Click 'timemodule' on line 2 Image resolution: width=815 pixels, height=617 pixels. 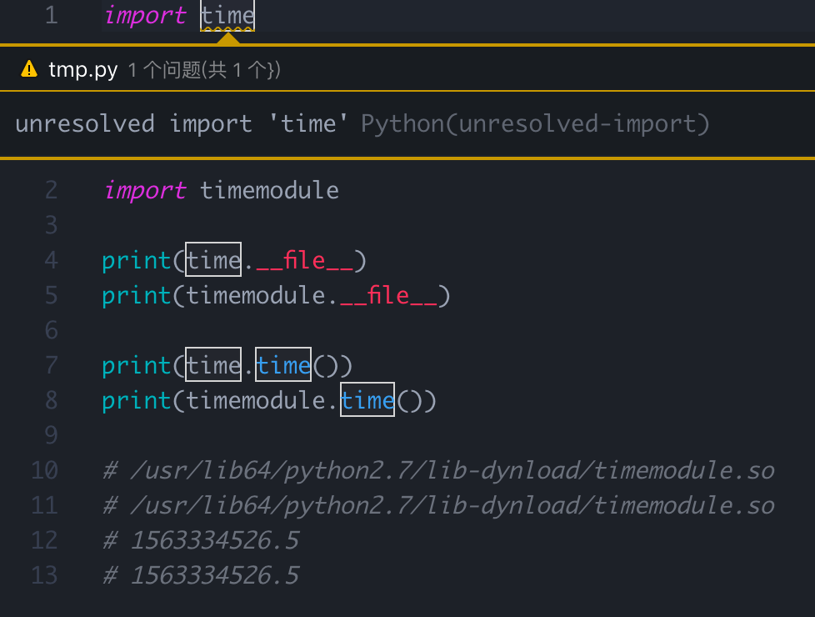(x=268, y=190)
